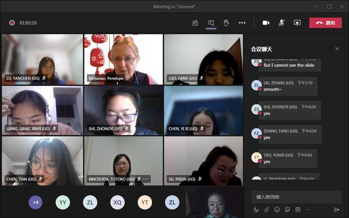The height and width of the screenshot is (218, 349).
Task: Send the chat message
Action: point(337,210)
